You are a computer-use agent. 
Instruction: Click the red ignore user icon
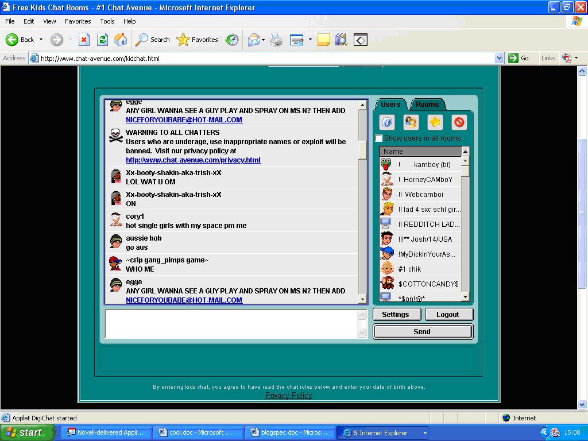pos(459,122)
